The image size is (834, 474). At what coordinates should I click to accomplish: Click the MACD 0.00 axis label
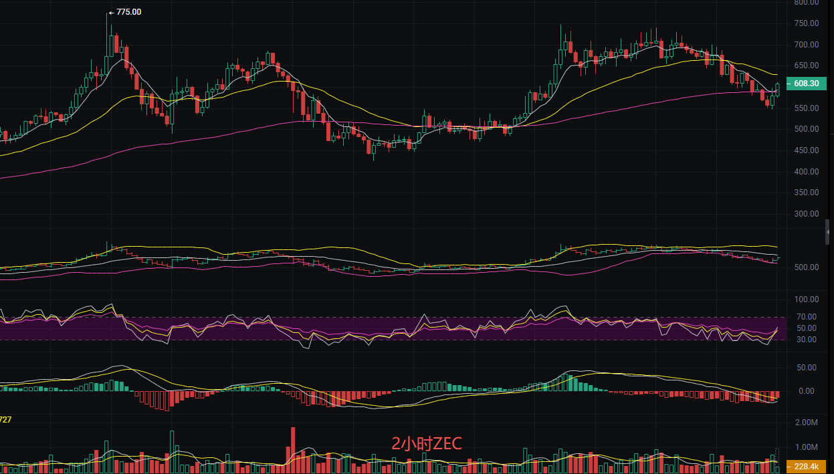[x=806, y=391]
